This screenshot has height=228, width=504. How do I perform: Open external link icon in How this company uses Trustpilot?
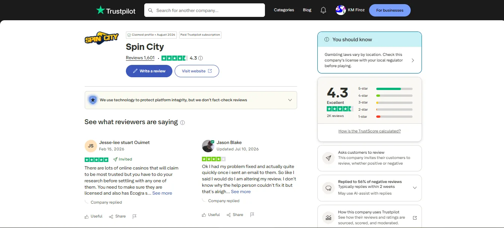pos(415,218)
